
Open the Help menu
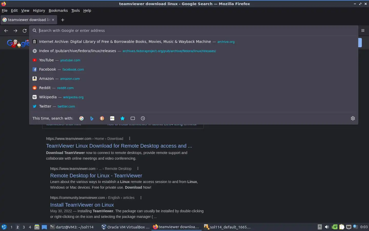pyautogui.click(x=87, y=11)
